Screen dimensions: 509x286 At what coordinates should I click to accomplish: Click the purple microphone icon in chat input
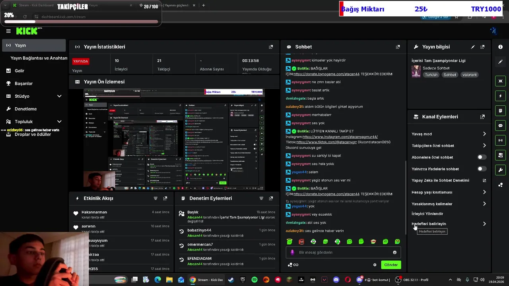[292, 252]
